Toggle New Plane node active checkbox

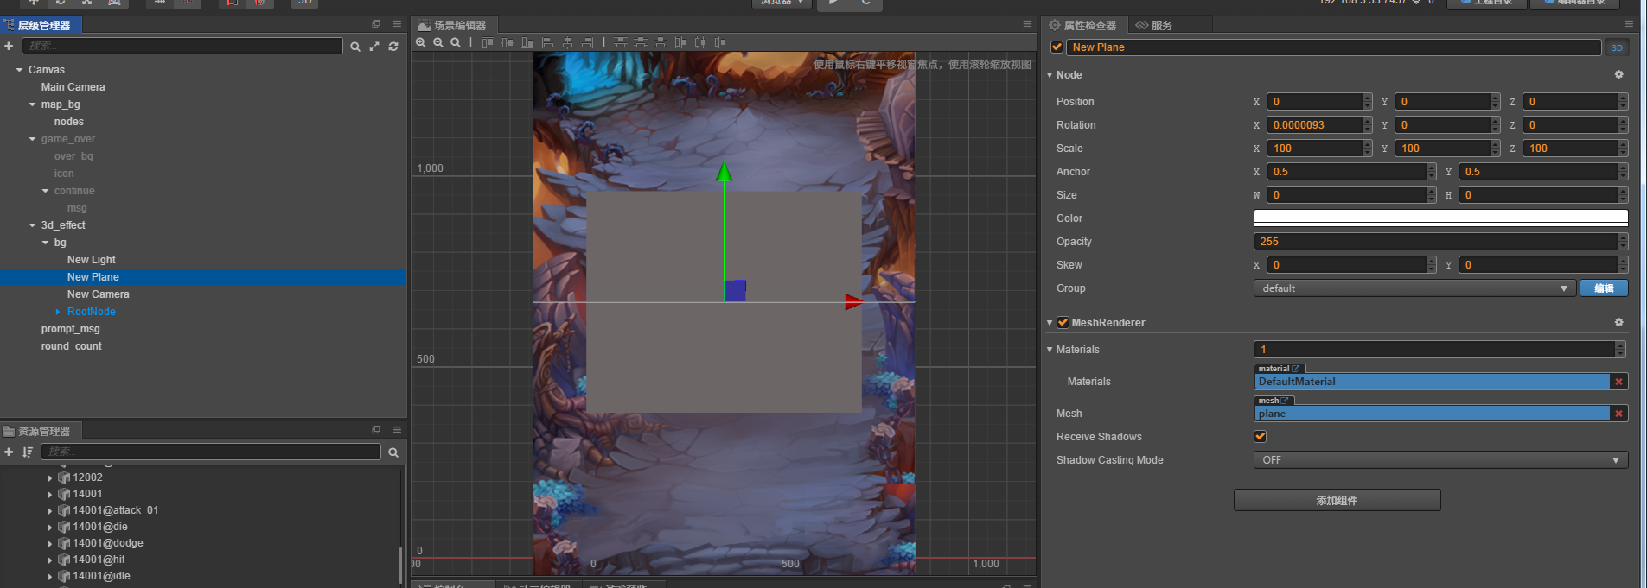1057,47
